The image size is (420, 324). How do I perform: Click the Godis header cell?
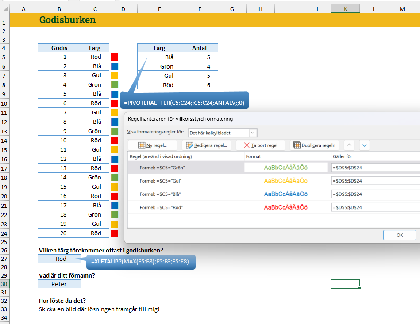coord(59,48)
